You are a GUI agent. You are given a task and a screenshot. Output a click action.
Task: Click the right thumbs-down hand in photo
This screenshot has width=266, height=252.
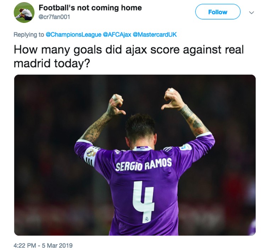(x=172, y=99)
